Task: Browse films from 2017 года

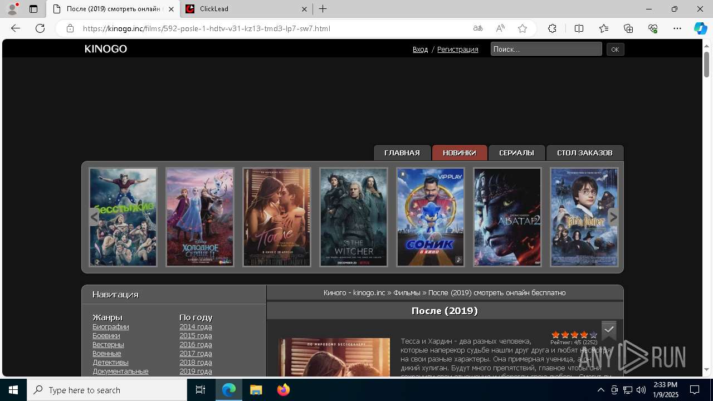Action: tap(196, 354)
